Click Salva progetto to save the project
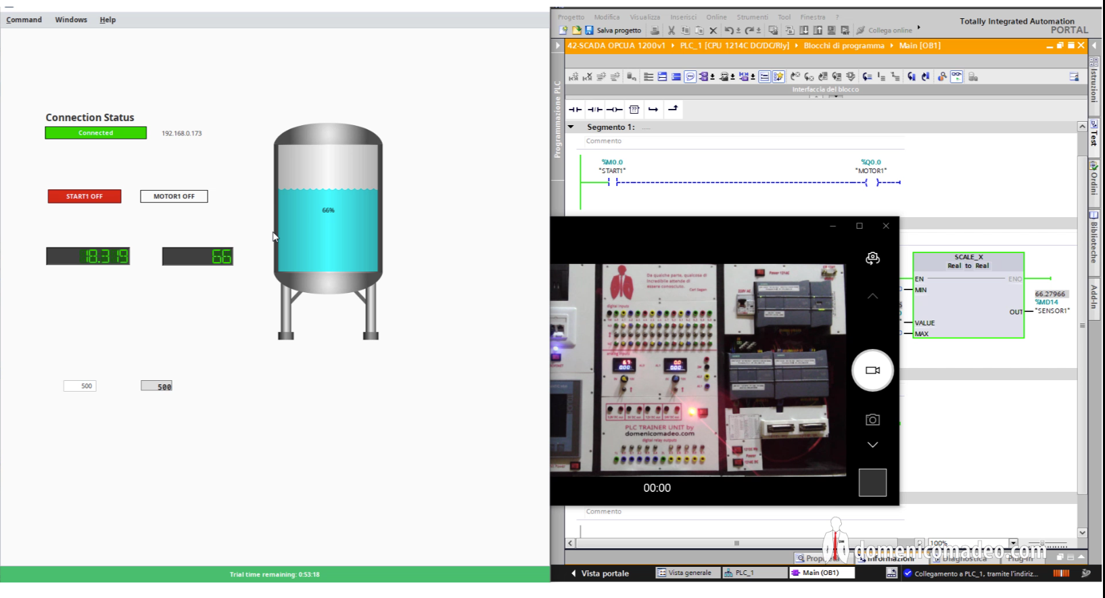Screen dimensions: 1105x598 pos(613,30)
